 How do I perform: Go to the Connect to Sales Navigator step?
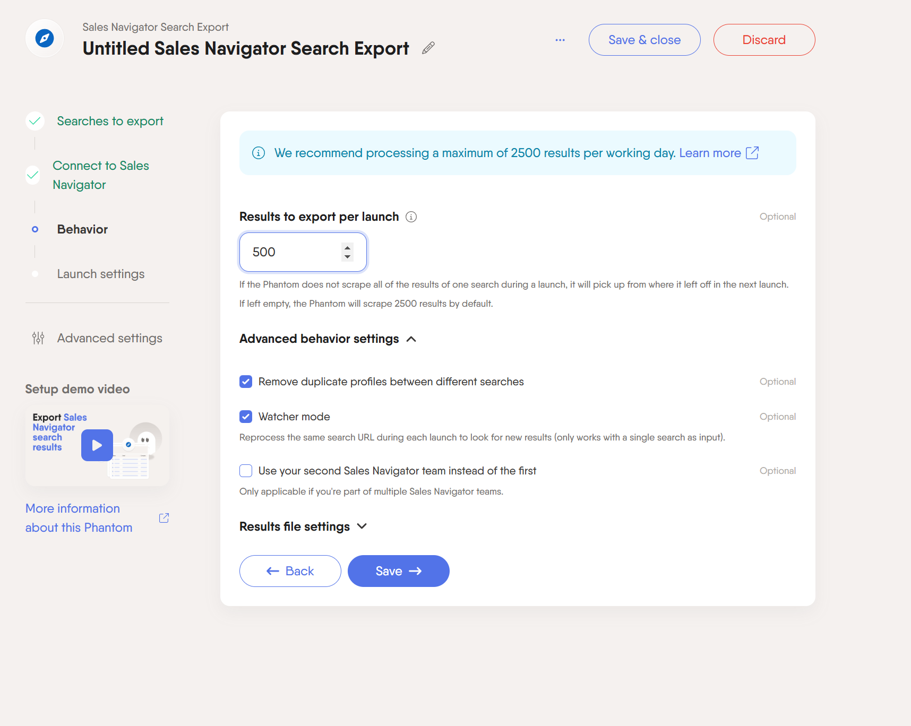tap(101, 175)
